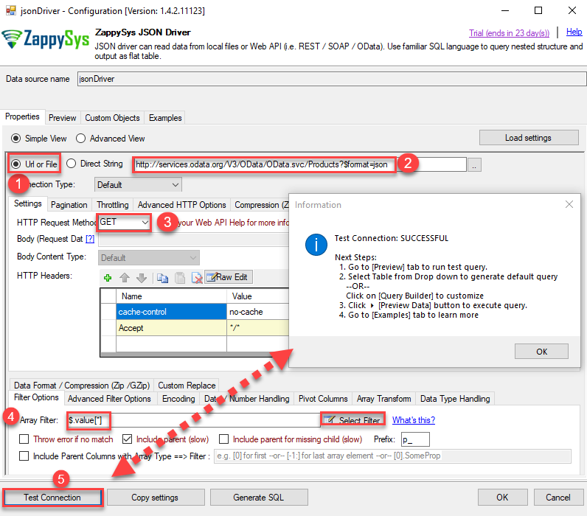Open the Data Type Handling tab
The width and height of the screenshot is (587, 516).
[x=455, y=399]
